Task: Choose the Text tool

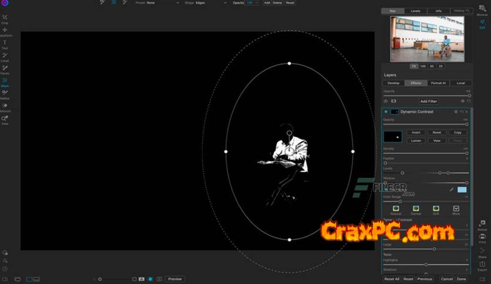Action: [x=5, y=43]
